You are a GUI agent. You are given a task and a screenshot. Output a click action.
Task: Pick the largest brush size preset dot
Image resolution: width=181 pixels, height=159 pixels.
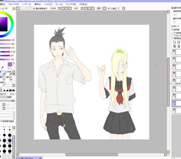10,151
